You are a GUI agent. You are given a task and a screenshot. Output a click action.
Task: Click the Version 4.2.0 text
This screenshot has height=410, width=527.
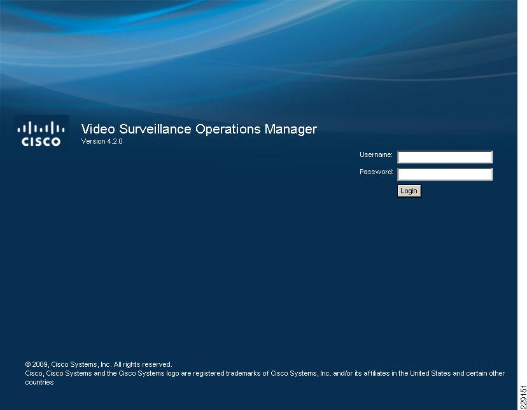102,141
